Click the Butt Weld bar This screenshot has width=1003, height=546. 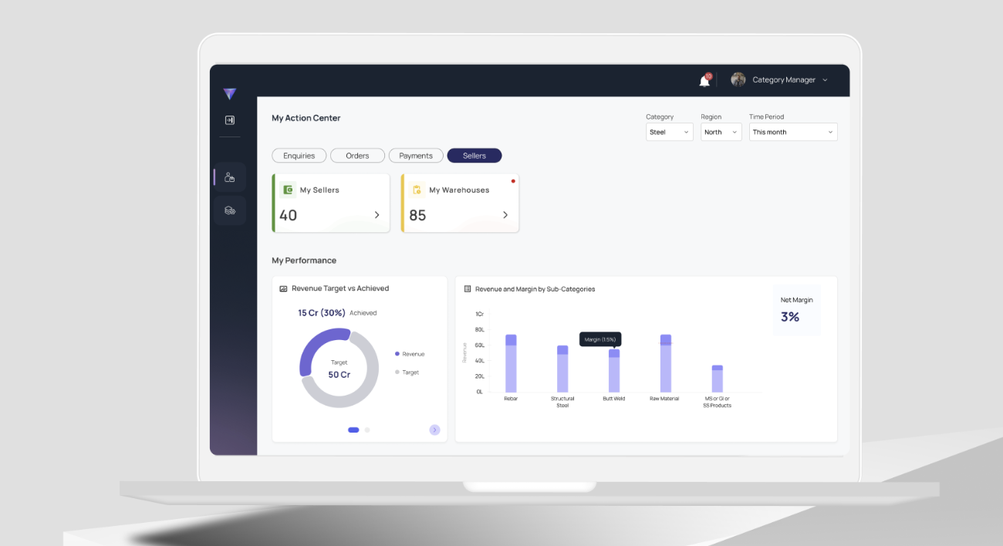614,371
